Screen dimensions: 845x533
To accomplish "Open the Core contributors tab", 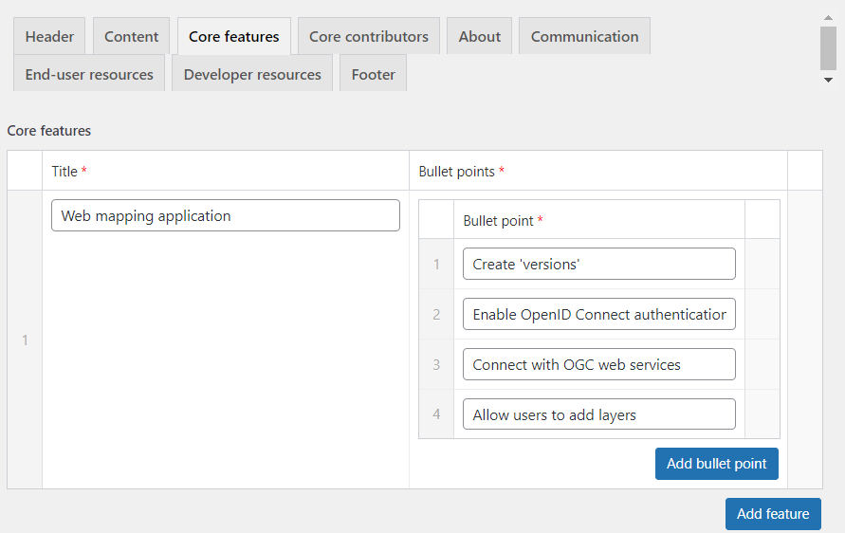I will (369, 36).
